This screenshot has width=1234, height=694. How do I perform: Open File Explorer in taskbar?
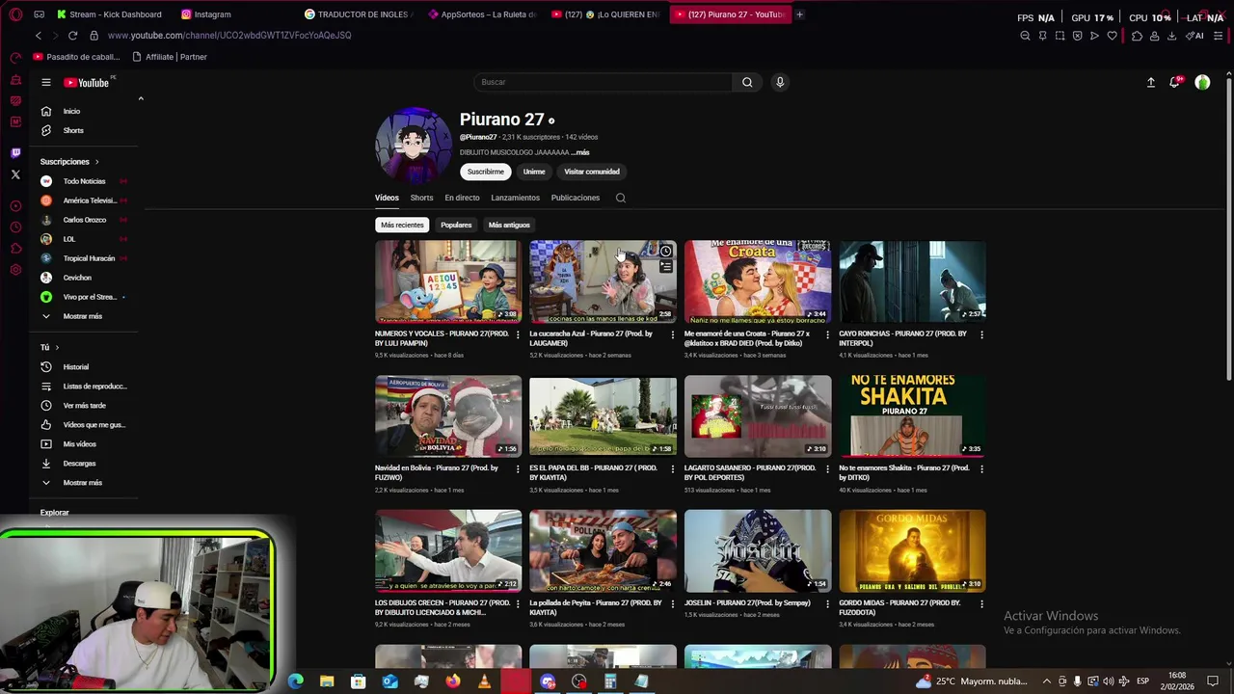(327, 681)
